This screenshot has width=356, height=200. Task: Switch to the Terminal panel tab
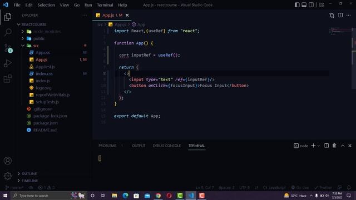(x=196, y=146)
